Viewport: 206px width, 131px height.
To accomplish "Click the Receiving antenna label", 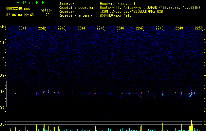I will tap(75, 15).
